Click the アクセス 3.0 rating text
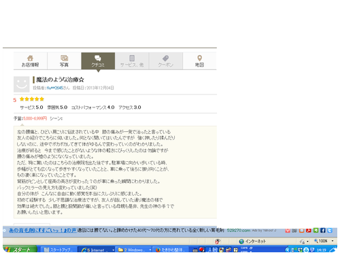The height and width of the screenshot is (255, 340). coord(130,107)
